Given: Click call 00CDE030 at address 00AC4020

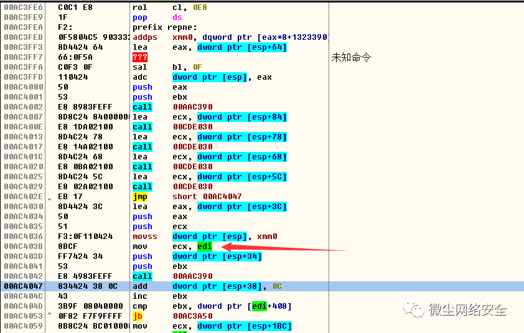Looking at the screenshot, I should [172, 167].
